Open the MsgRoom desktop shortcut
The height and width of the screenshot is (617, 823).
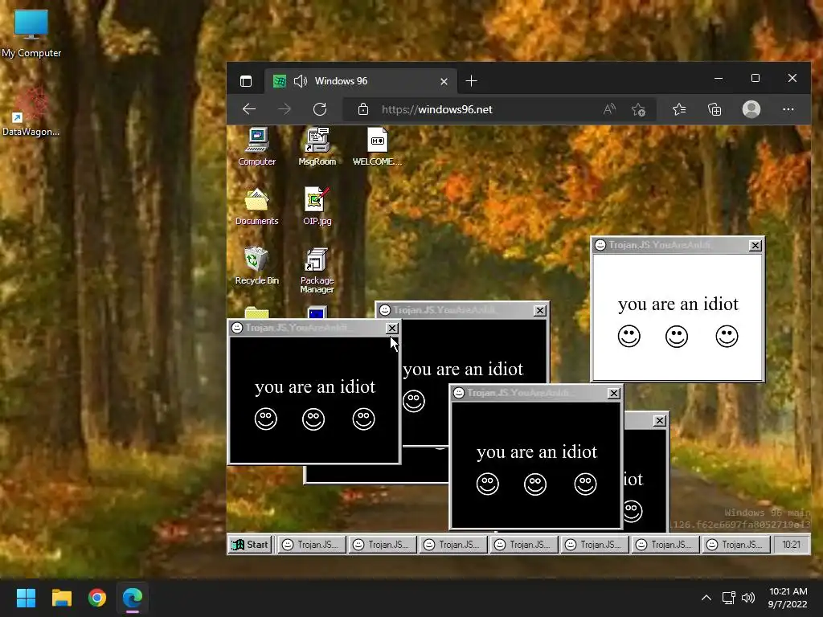[x=317, y=146]
